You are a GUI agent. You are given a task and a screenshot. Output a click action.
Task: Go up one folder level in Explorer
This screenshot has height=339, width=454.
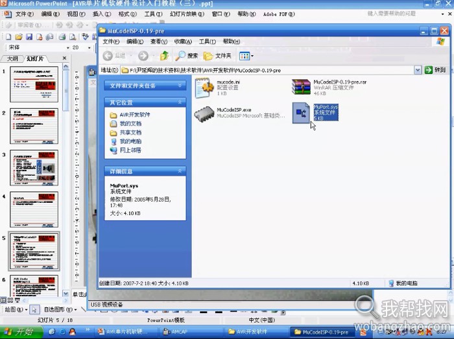tap(165, 56)
